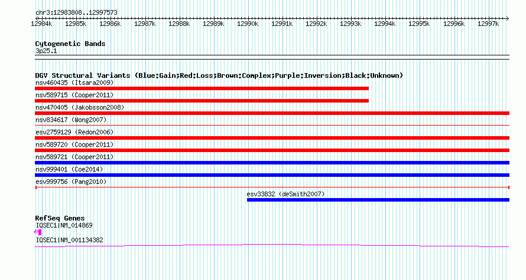Click the chr3:12983808..12997573 coordinates text
Image resolution: width=526 pixels, height=280 pixels.
76,13
